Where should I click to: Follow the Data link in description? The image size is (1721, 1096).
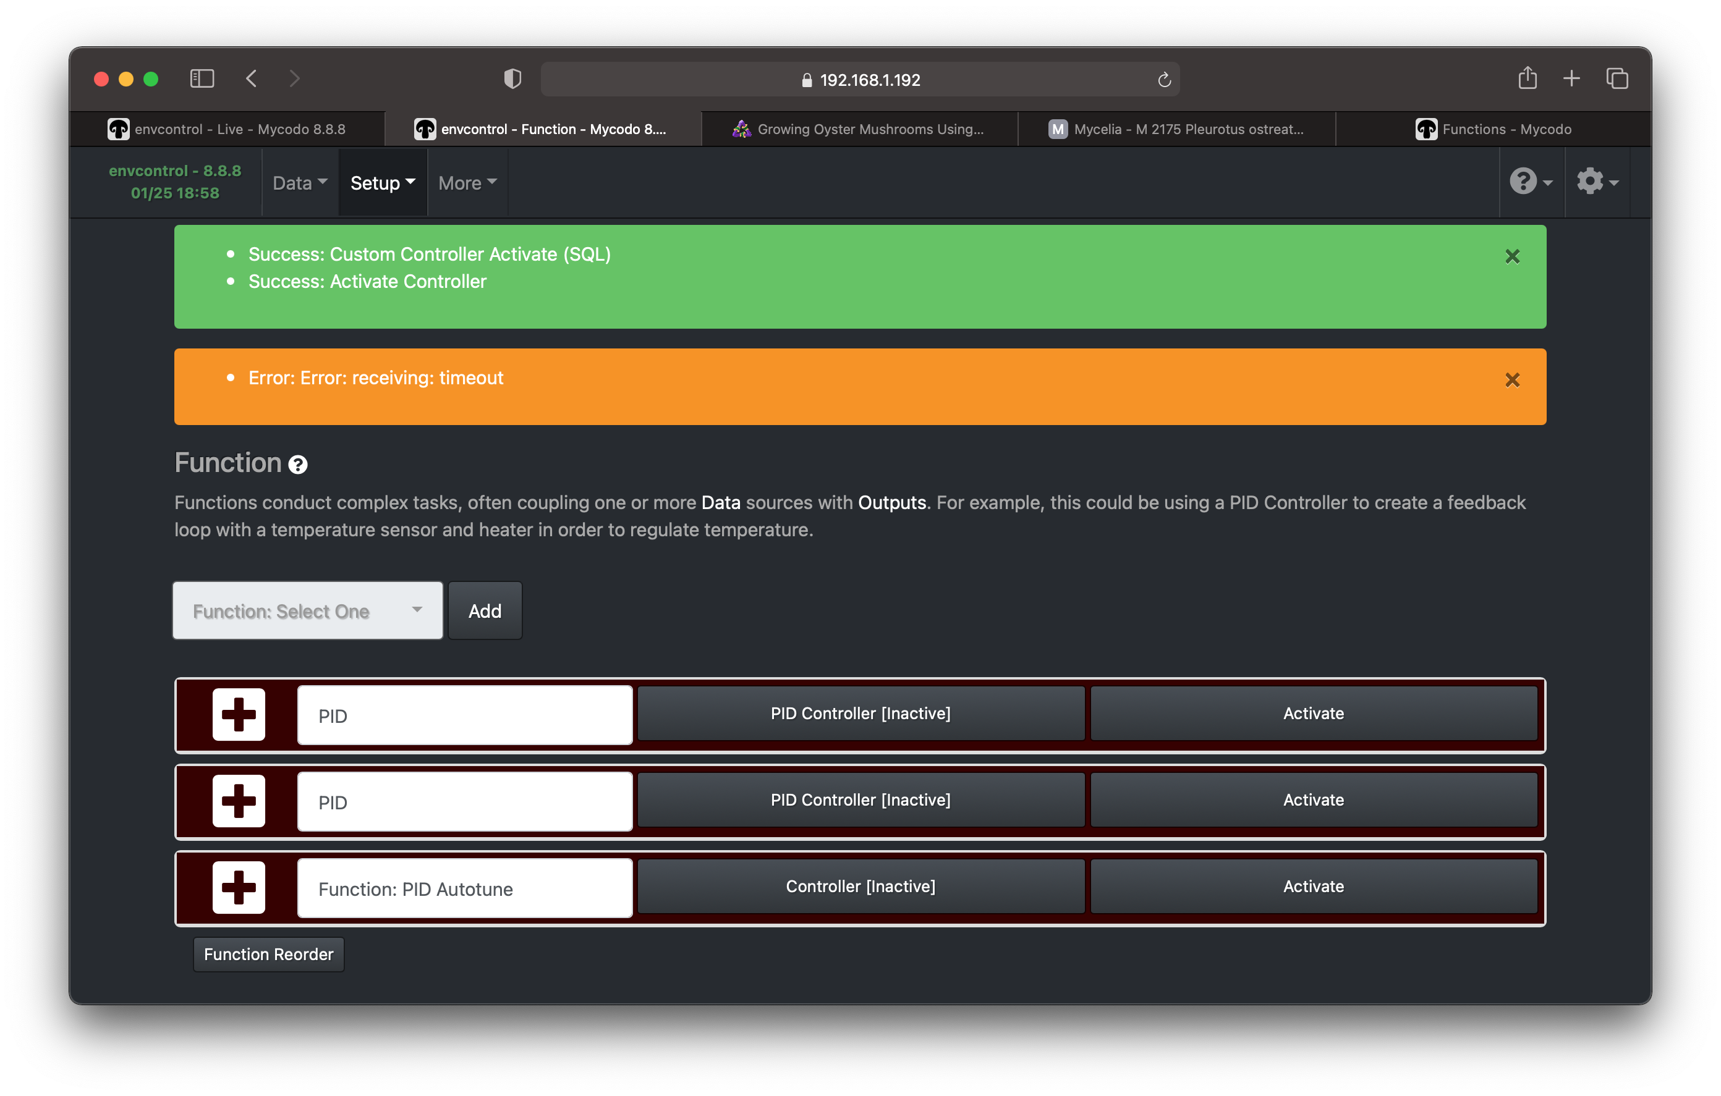tap(720, 502)
